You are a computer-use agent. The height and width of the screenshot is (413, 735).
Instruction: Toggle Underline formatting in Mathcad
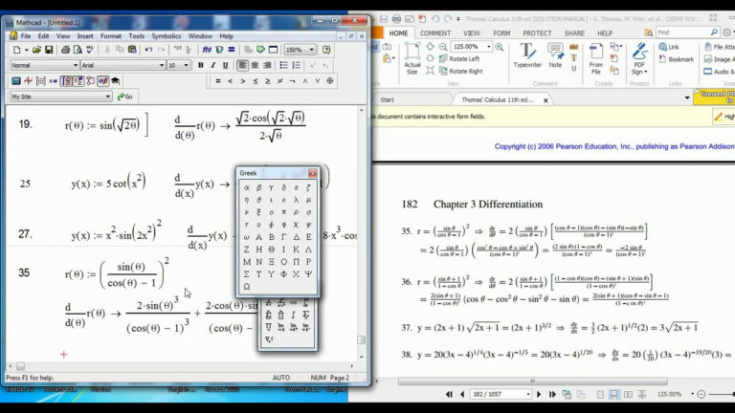pos(225,65)
